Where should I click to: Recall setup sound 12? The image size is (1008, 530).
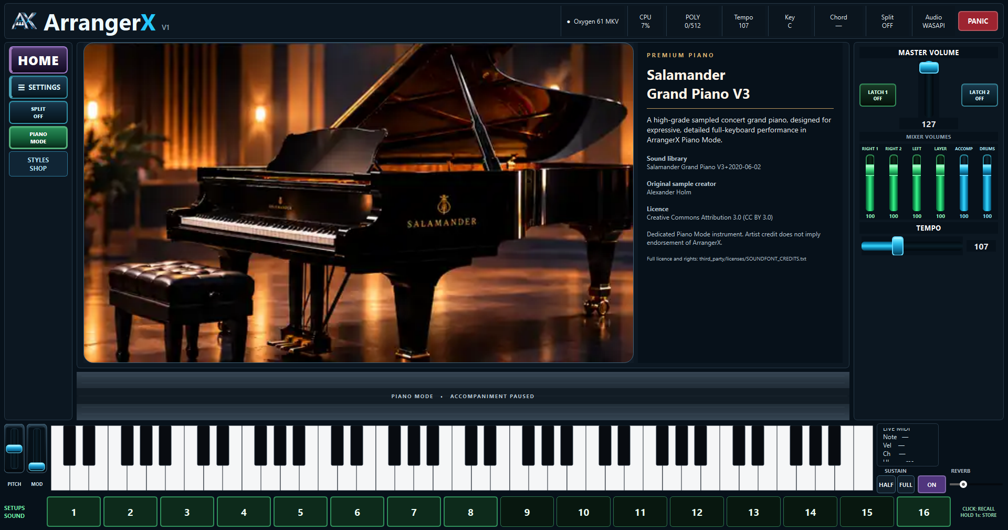(697, 512)
